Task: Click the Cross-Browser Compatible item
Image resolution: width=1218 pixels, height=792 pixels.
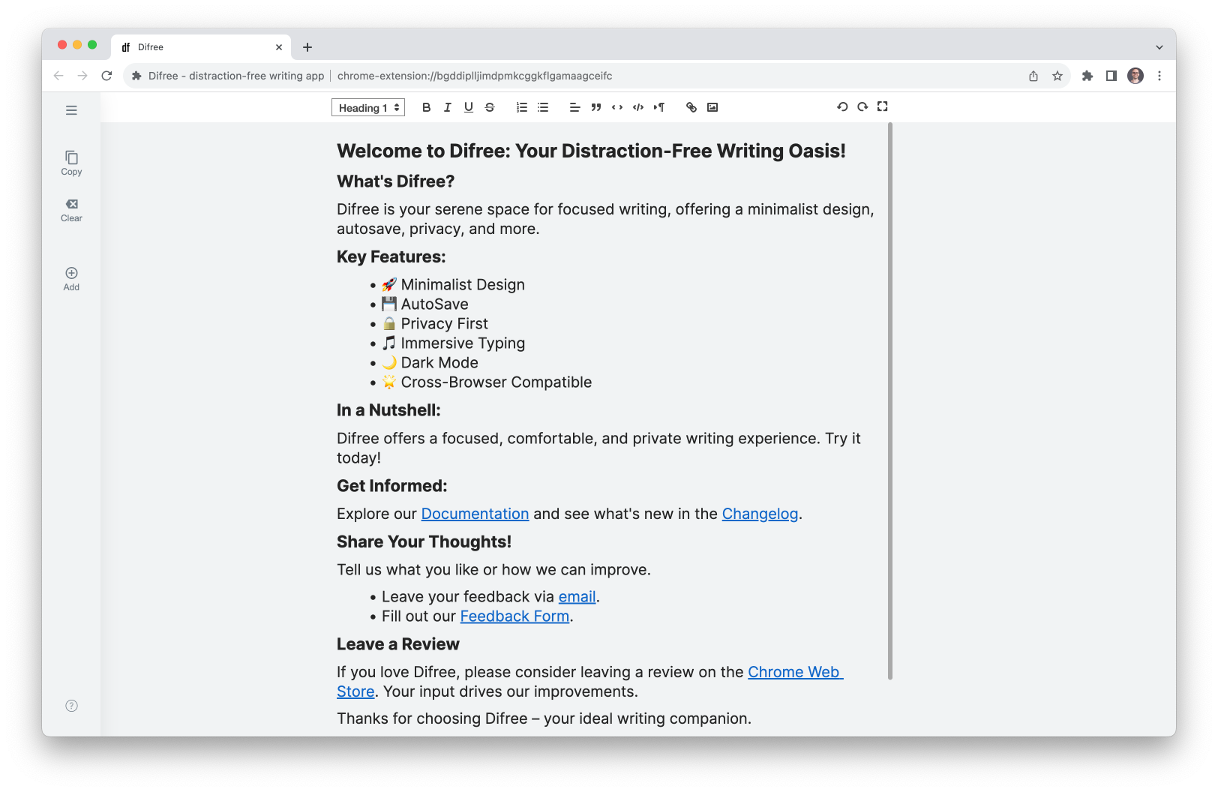Action: point(487,382)
